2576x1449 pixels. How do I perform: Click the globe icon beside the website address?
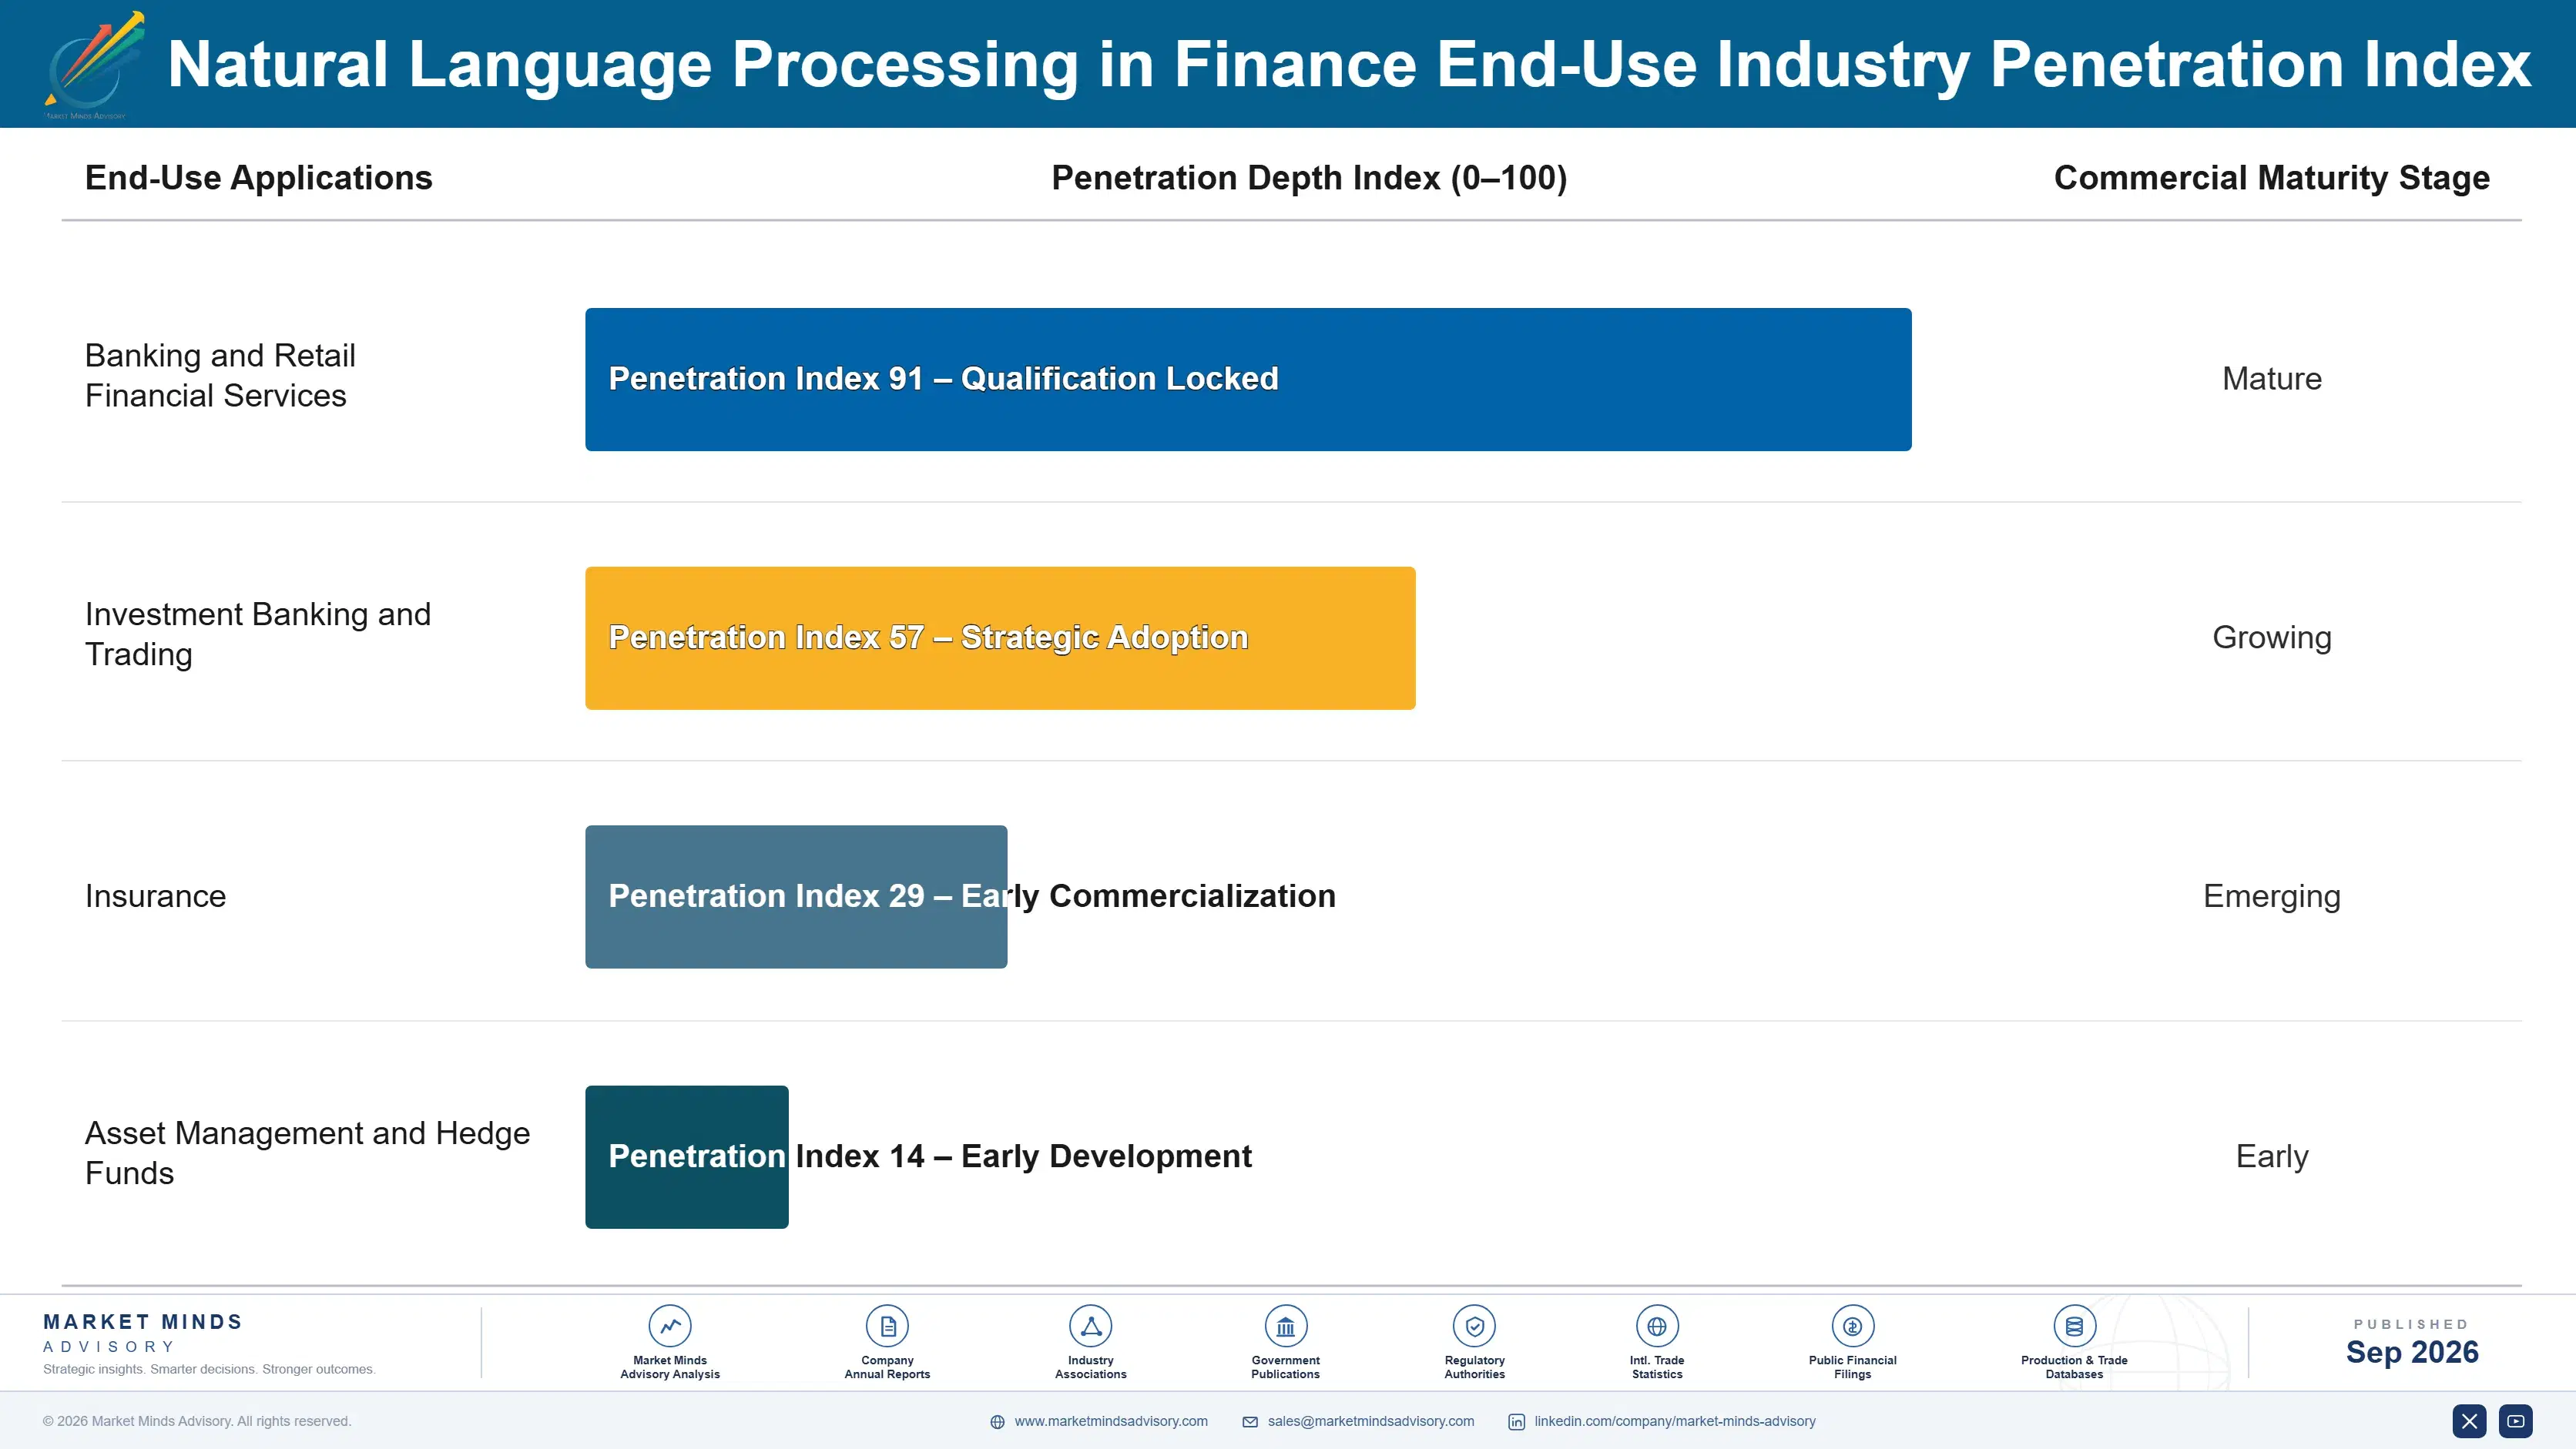click(997, 1422)
